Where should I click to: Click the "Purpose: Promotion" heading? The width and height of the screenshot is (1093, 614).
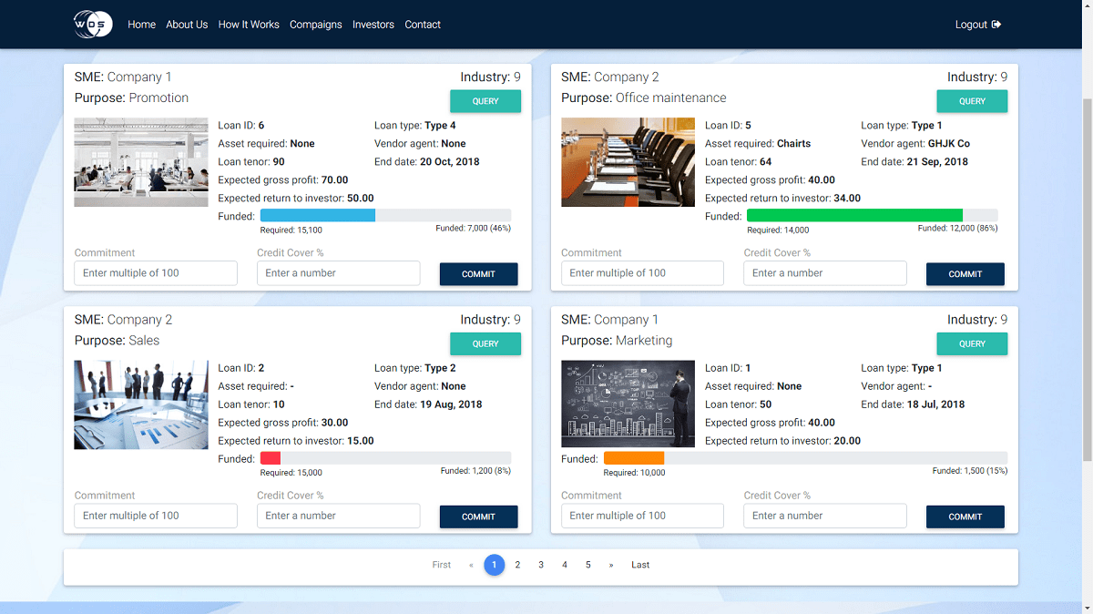point(131,97)
